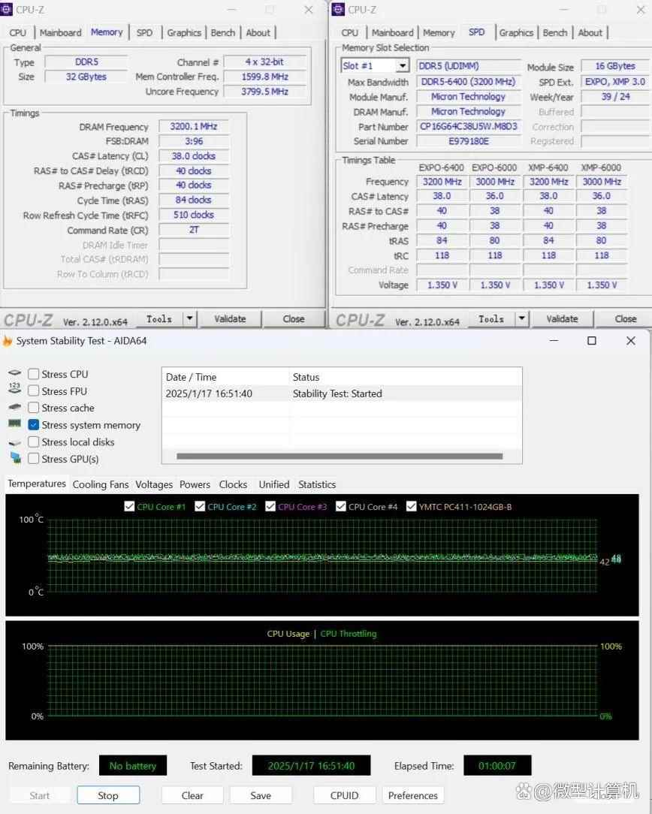652x814 pixels.
Task: Open About tab in left CPU-Z window
Action: [258, 32]
